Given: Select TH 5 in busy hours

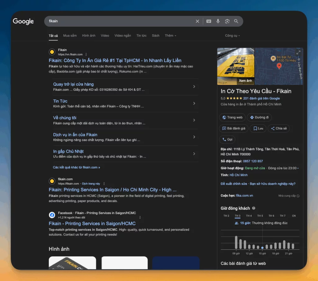Looking at the screenshot, I should (260, 216).
